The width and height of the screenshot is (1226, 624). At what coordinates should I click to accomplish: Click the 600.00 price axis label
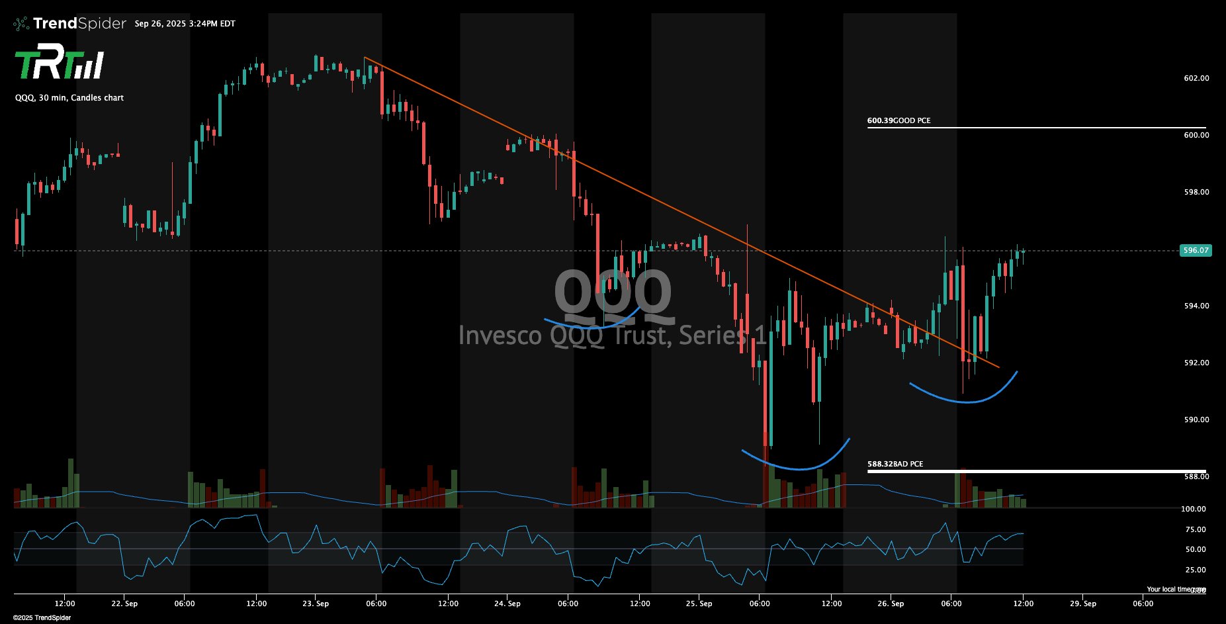1196,135
